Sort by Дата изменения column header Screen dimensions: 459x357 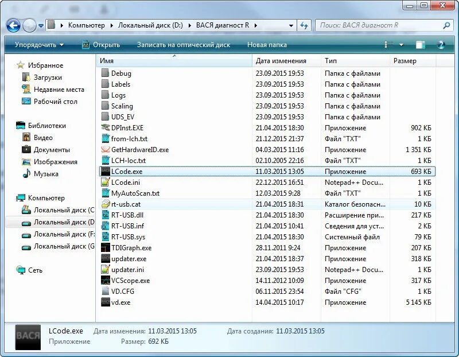(286, 61)
